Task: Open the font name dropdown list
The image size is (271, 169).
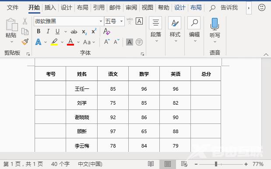Action: pos(101,21)
